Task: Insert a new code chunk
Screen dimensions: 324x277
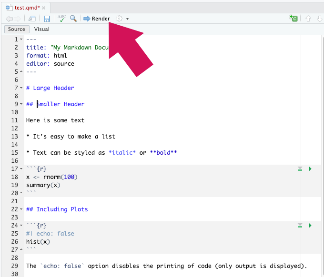Action: [x=294, y=19]
